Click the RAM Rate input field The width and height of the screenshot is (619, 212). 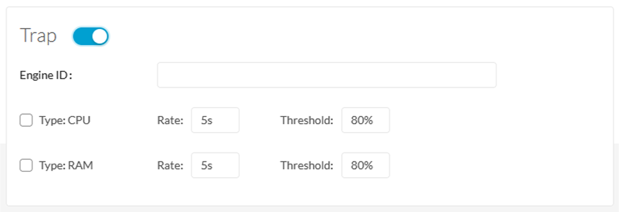click(x=215, y=166)
